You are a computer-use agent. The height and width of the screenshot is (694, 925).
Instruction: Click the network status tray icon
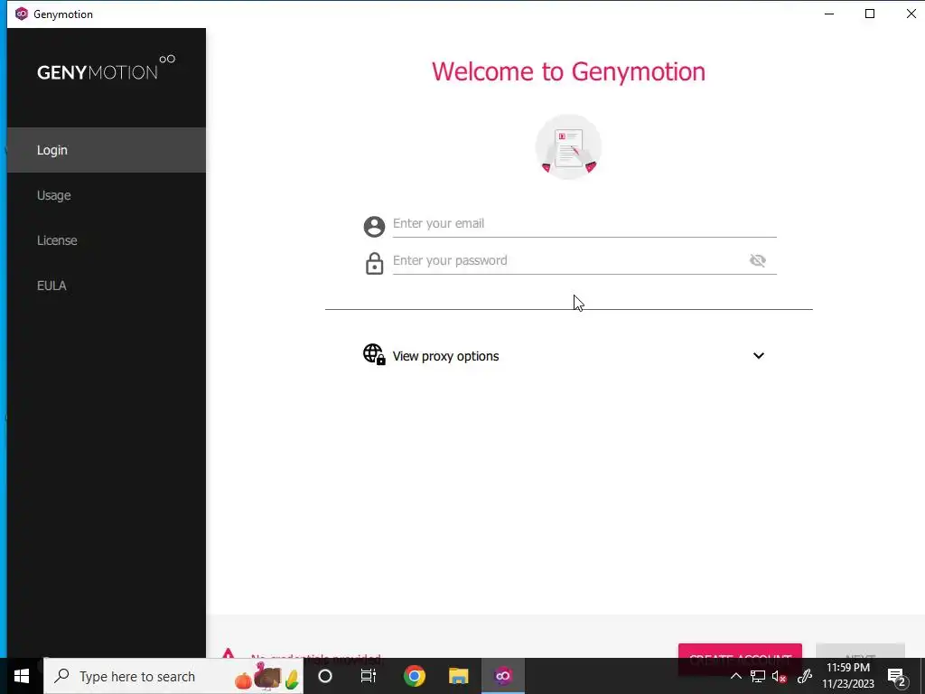click(758, 676)
